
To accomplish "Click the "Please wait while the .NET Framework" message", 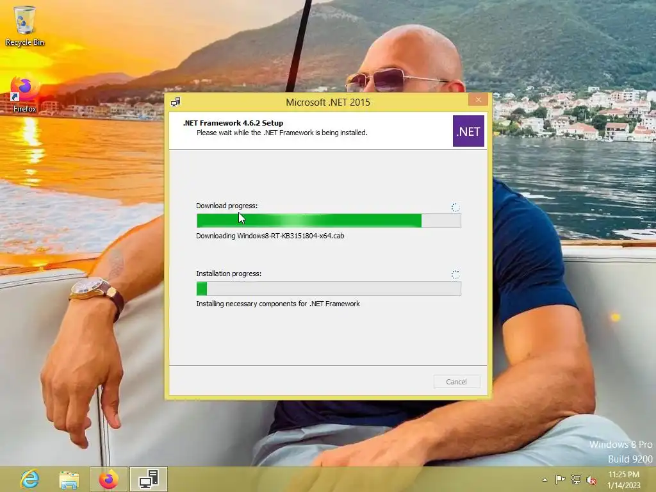I will (282, 133).
